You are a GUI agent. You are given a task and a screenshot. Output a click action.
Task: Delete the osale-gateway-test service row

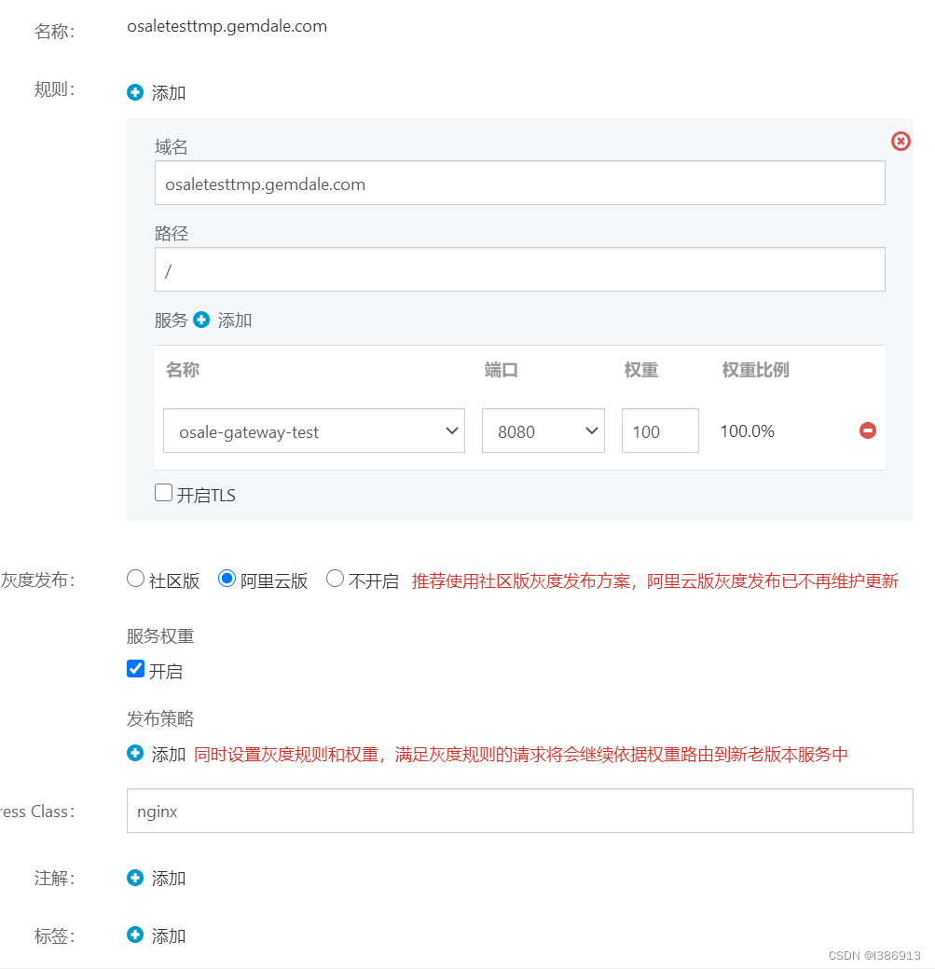(x=868, y=430)
